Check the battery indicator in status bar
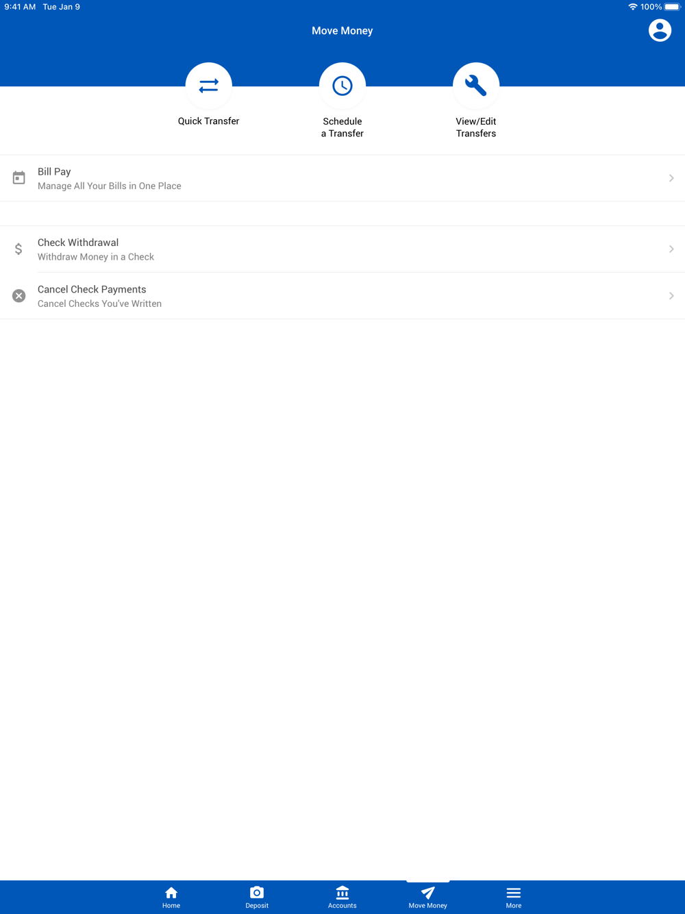Screen dimensions: 685x914 click(x=672, y=7)
